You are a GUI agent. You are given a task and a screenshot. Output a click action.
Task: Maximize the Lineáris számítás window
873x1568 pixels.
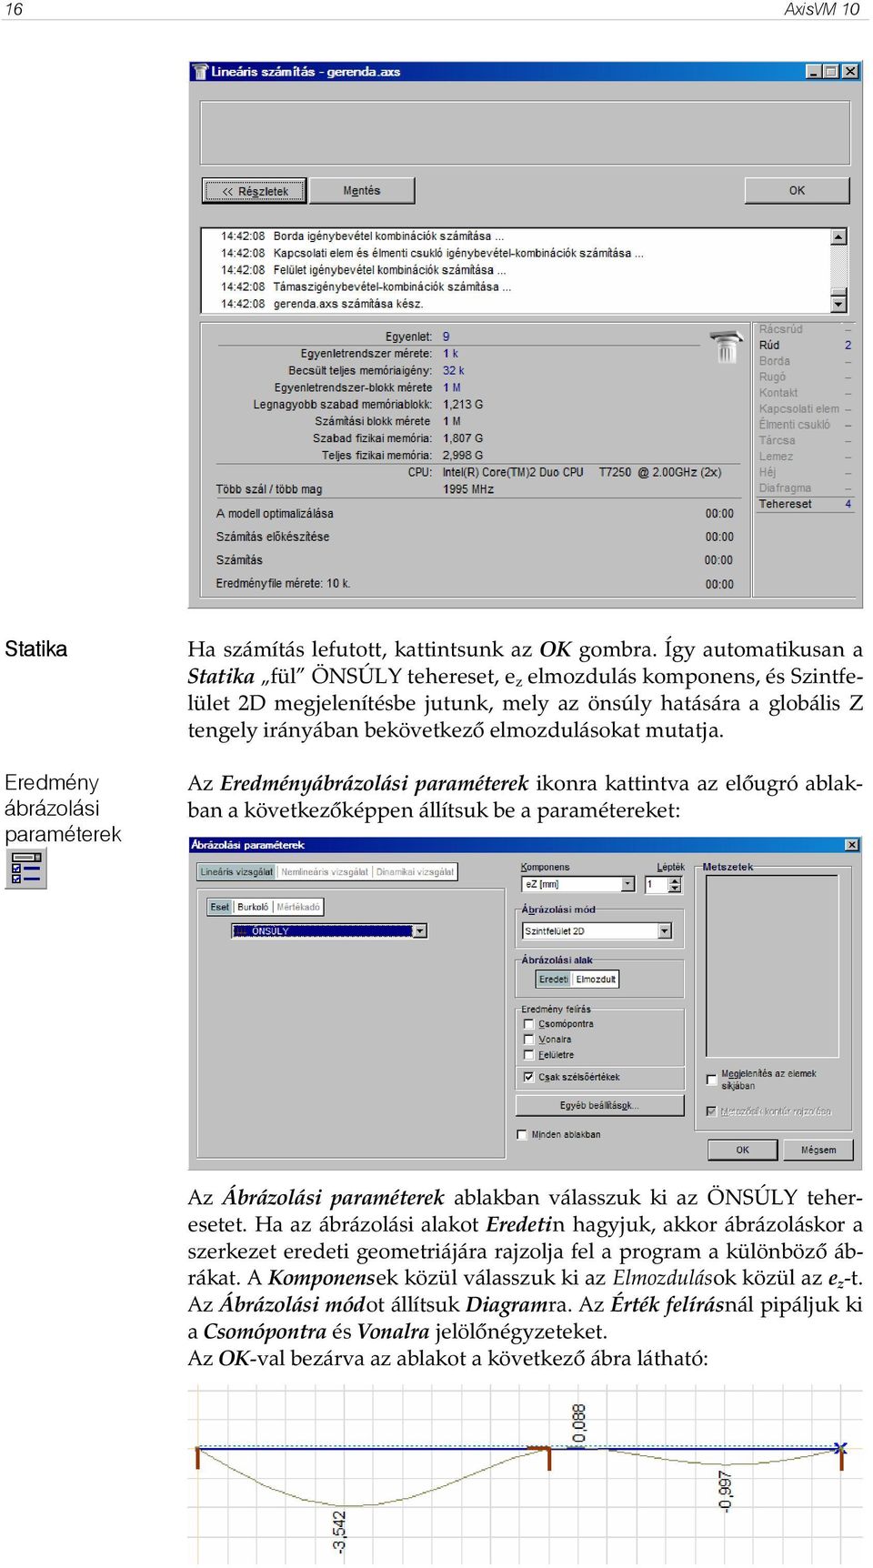click(x=830, y=71)
